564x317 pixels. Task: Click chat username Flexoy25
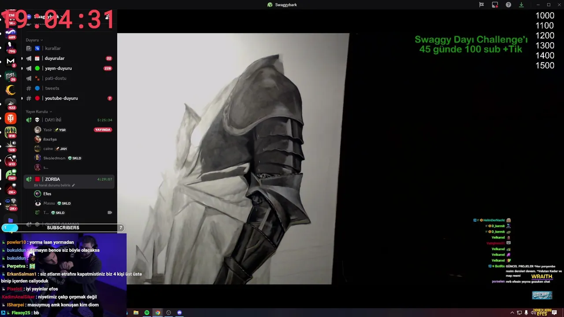[x=21, y=313]
